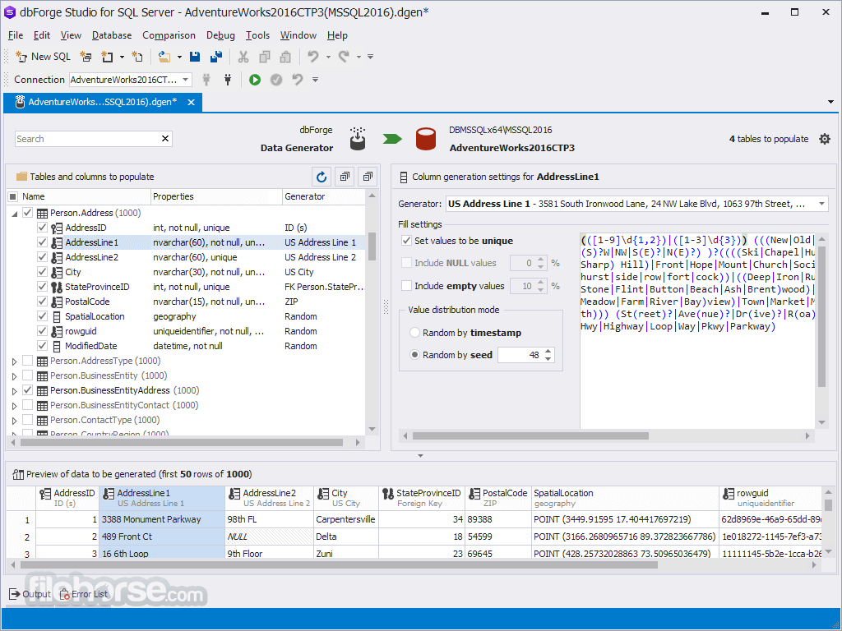Screen dimensions: 842x631
Task: Enable Include empty values checkbox
Action: (406, 286)
